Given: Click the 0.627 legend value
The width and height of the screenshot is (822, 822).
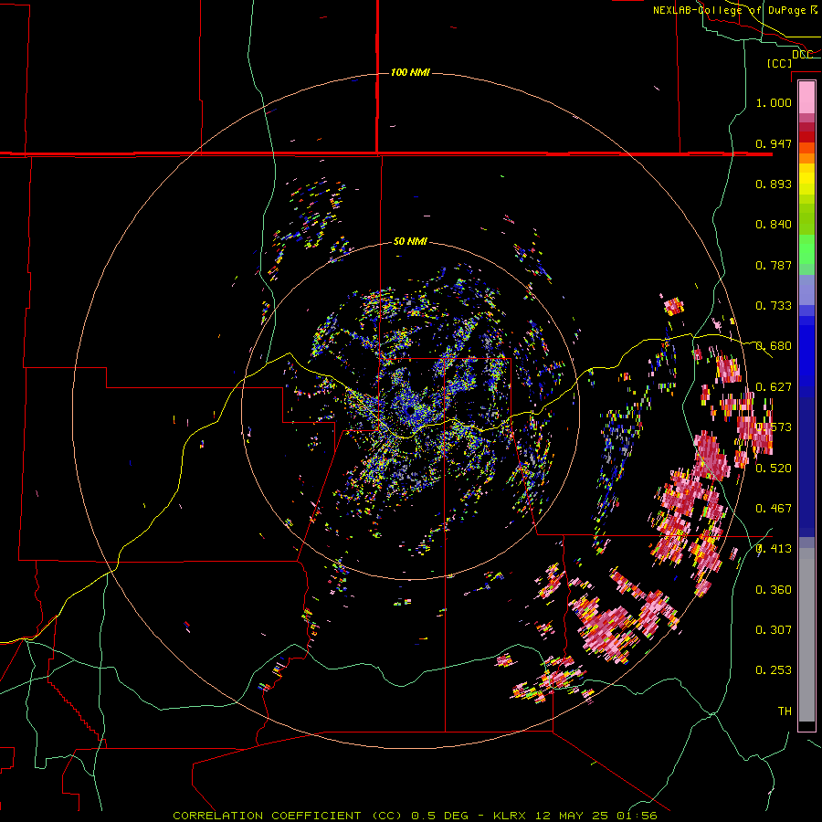Looking at the screenshot, I should pos(774,387).
